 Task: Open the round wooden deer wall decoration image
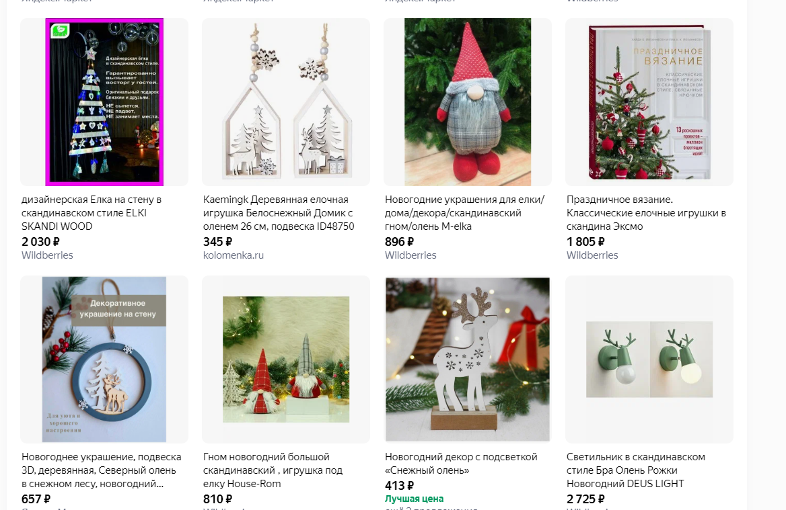point(104,359)
